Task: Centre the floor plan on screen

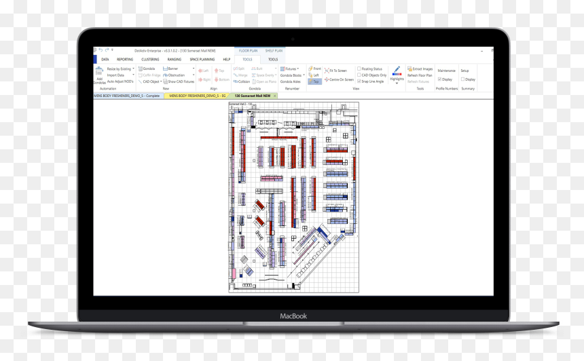Action: (x=339, y=79)
